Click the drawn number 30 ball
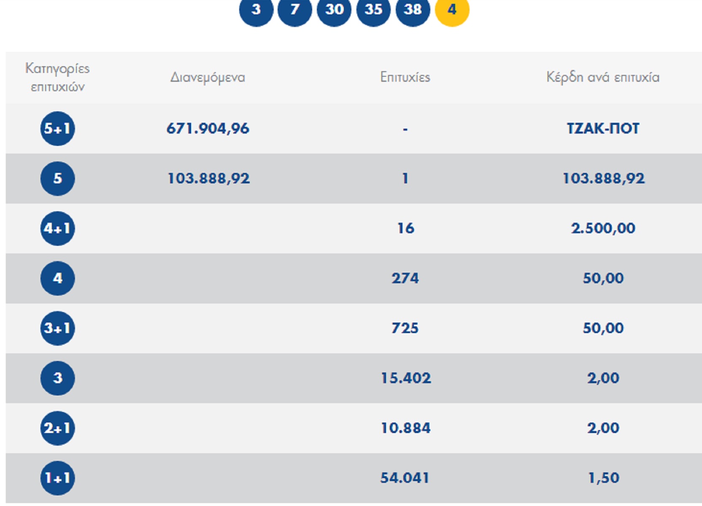Image resolution: width=702 pixels, height=506 pixels. point(334,10)
